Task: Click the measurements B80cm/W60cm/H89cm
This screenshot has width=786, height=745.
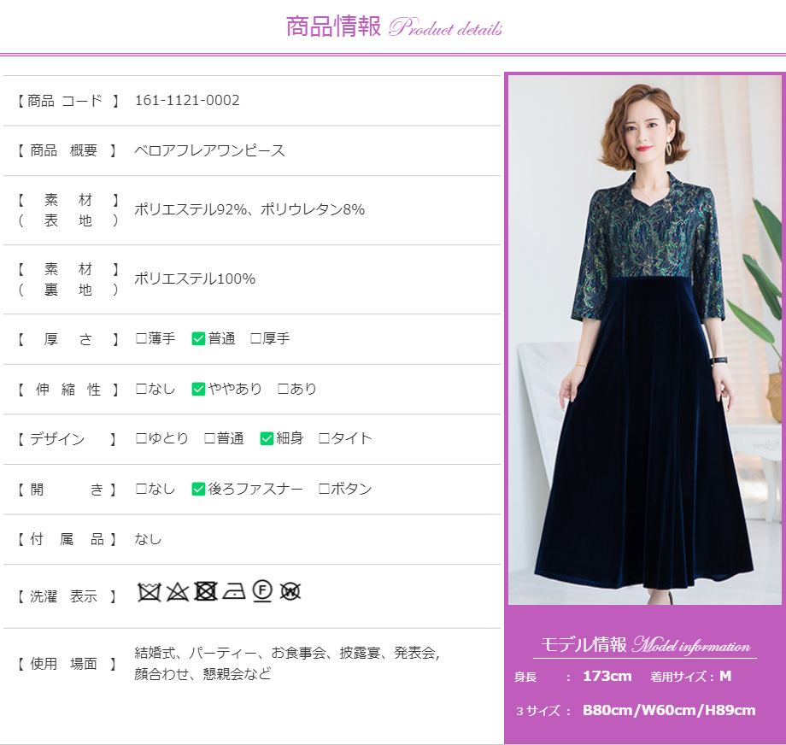Action: coord(669,711)
